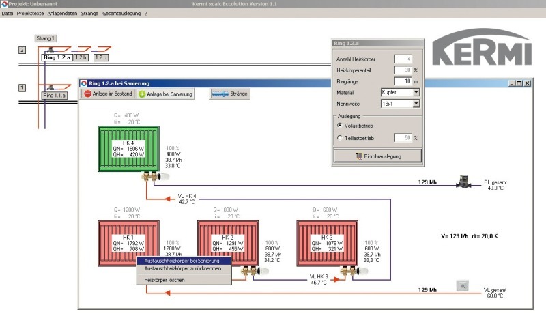Open the Nennweite dropdown
The width and height of the screenshot is (546, 316).
coord(416,104)
